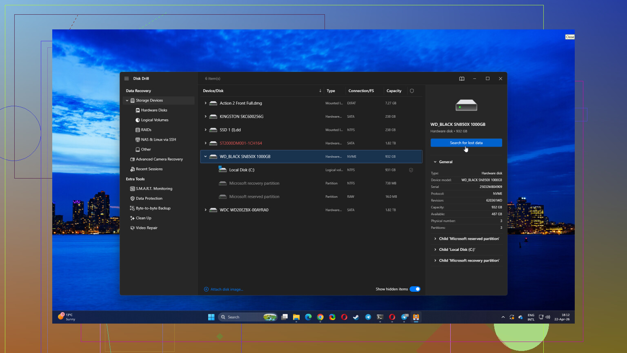Open the Clean Up tool
Image resolution: width=627 pixels, height=353 pixels.
(x=143, y=218)
